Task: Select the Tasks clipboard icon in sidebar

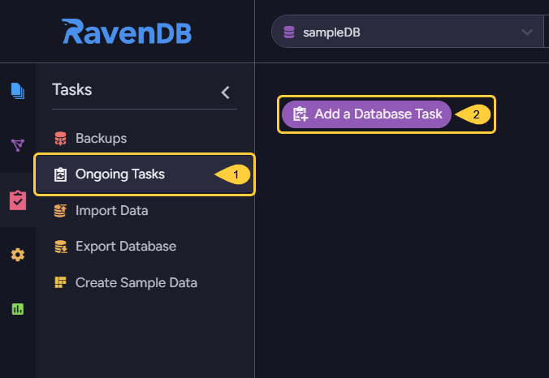Action: [x=18, y=200]
